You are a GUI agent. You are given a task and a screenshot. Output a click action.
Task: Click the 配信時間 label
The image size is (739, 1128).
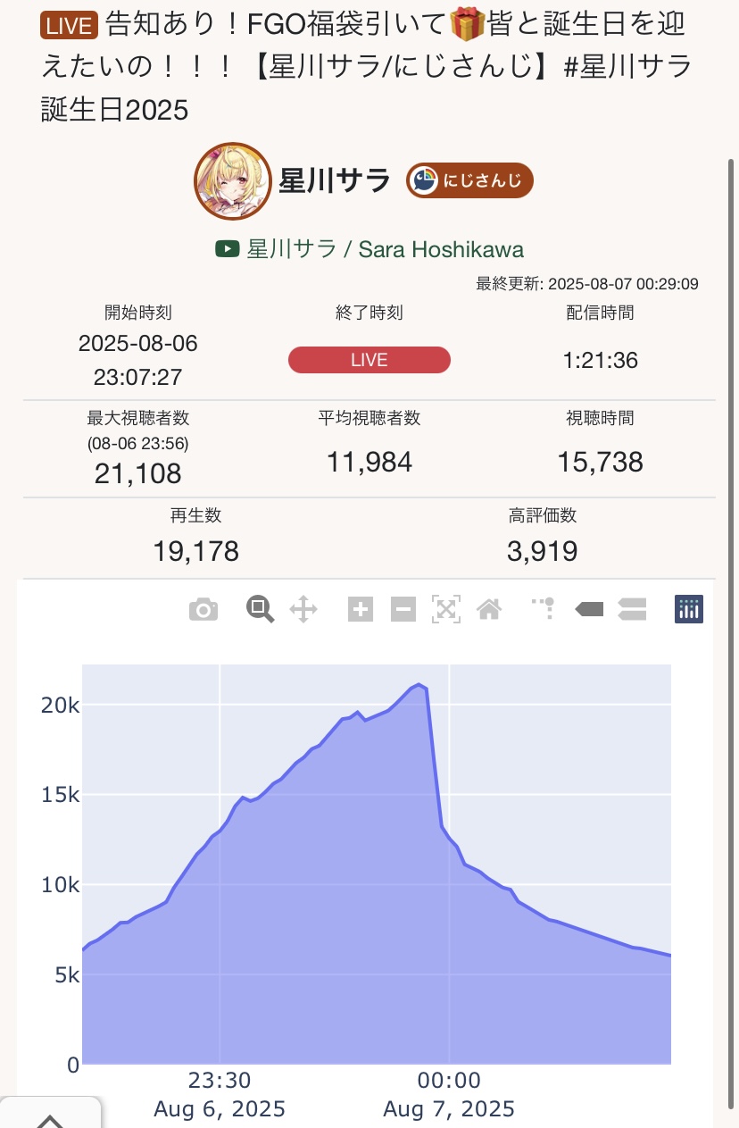[x=601, y=313]
